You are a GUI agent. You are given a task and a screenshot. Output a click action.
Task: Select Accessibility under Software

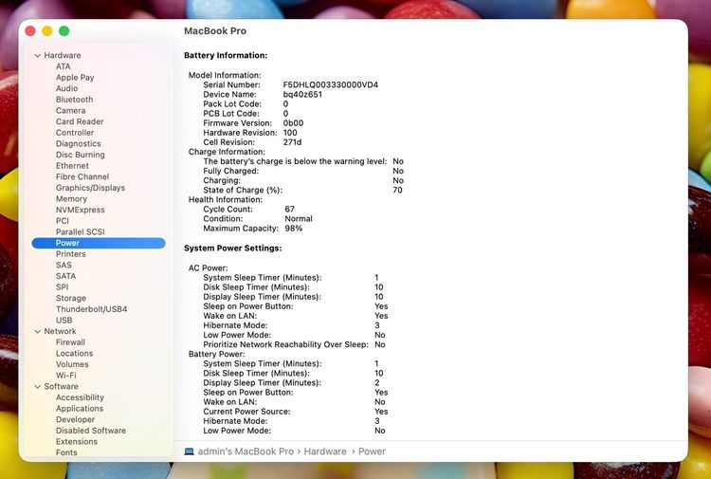click(80, 397)
